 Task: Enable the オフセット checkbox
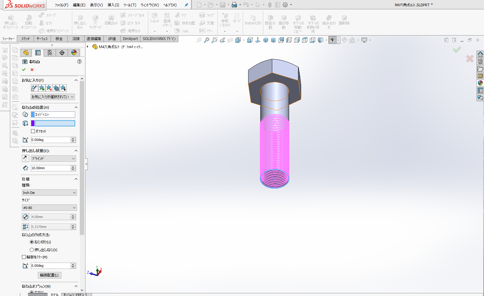pos(33,131)
